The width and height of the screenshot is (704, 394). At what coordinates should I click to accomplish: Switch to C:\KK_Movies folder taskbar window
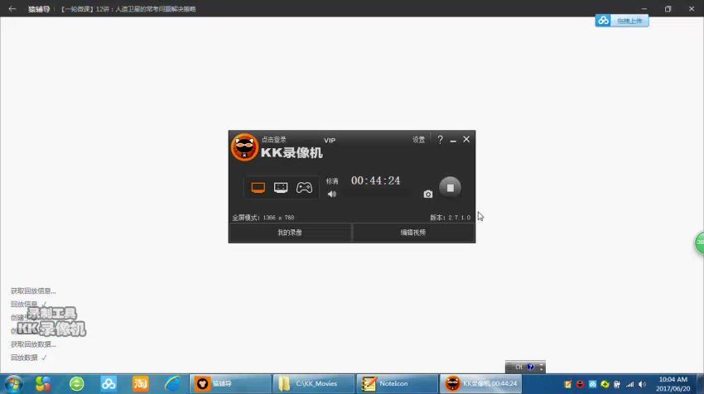point(313,384)
